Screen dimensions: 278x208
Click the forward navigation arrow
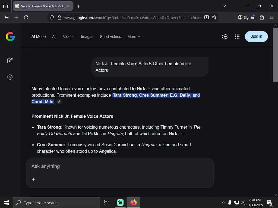click(16, 17)
